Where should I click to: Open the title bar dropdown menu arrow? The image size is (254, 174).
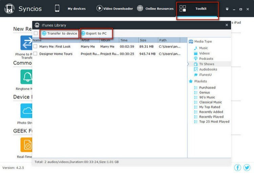point(227,9)
